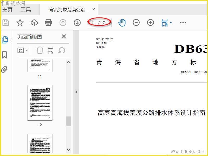Viewport: 208px width, 156px height.
Task: Open the 主页 tab
Action: coord(7,10)
